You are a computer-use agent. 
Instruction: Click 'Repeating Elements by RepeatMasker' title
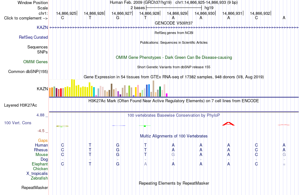(x=174, y=183)
